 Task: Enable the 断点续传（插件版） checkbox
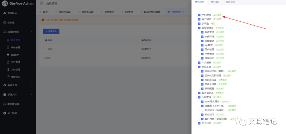pyautogui.click(x=202, y=110)
